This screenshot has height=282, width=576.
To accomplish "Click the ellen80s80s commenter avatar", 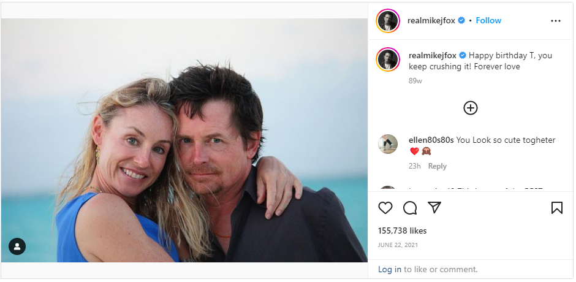I will [x=388, y=144].
